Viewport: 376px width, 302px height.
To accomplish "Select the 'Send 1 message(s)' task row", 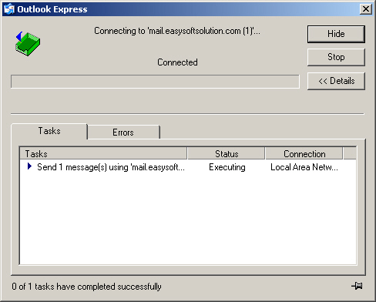I will coord(188,167).
